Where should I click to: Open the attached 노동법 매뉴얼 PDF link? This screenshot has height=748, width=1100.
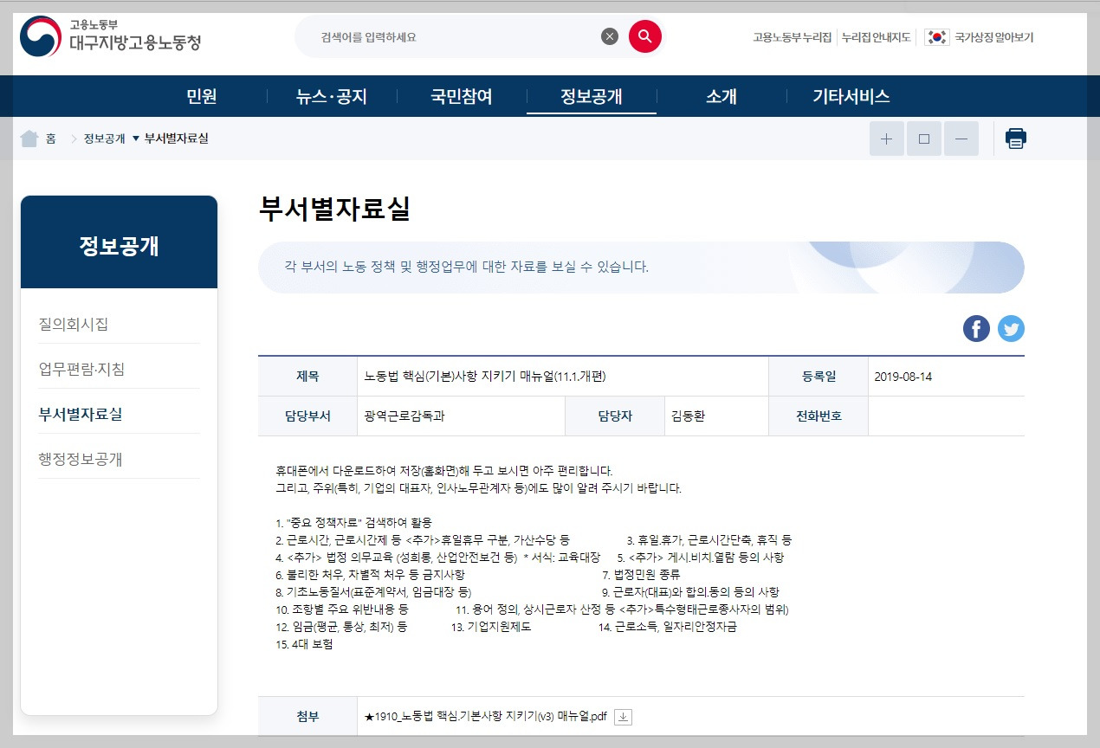(488, 717)
